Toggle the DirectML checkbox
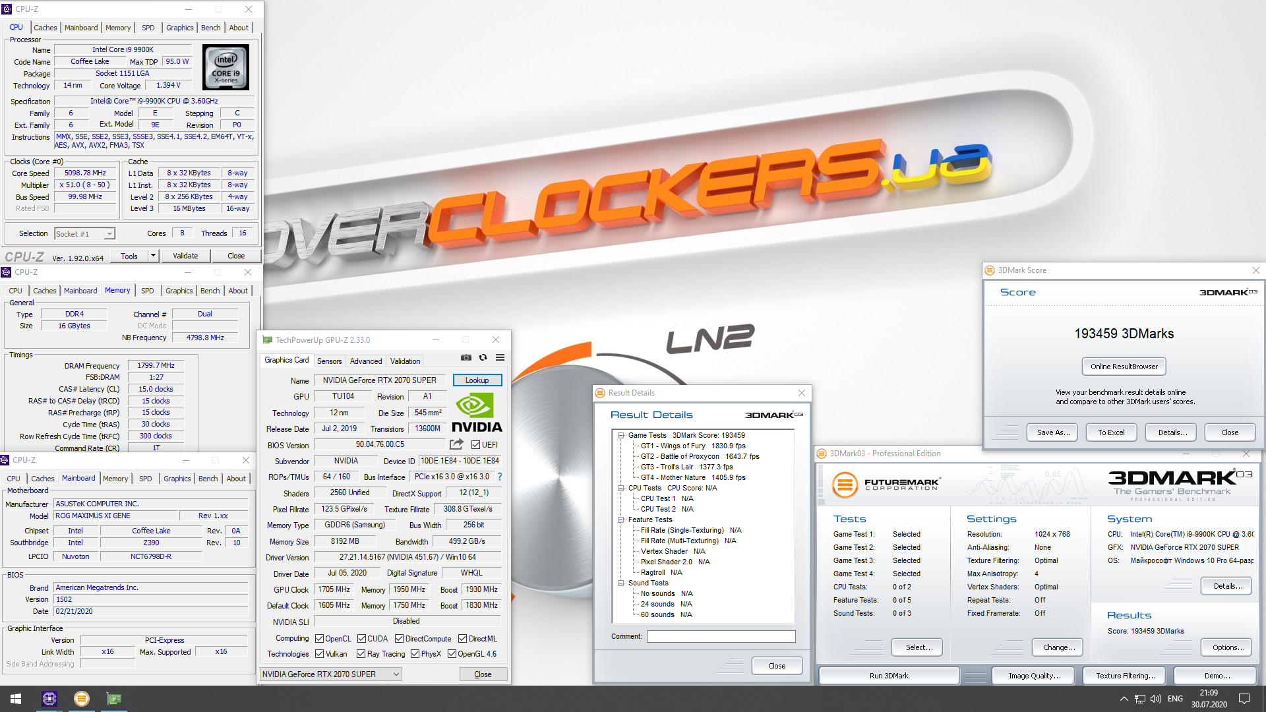The image size is (1266, 712). pos(462,639)
